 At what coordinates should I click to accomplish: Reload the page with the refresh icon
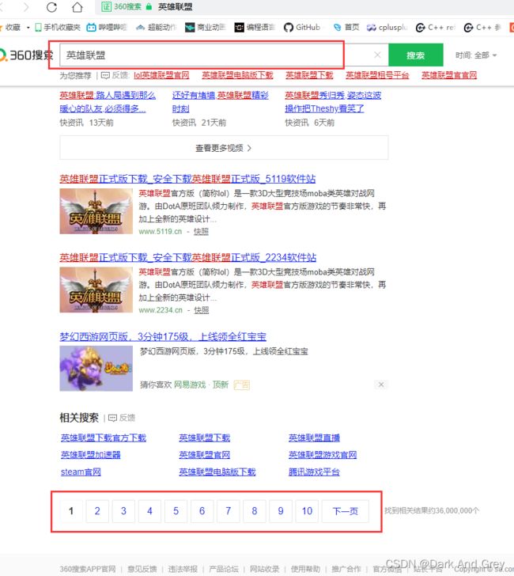[x=51, y=7]
